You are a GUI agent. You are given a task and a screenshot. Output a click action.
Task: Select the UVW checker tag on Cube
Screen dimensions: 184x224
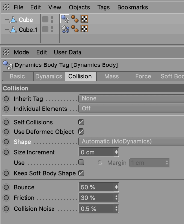click(84, 19)
